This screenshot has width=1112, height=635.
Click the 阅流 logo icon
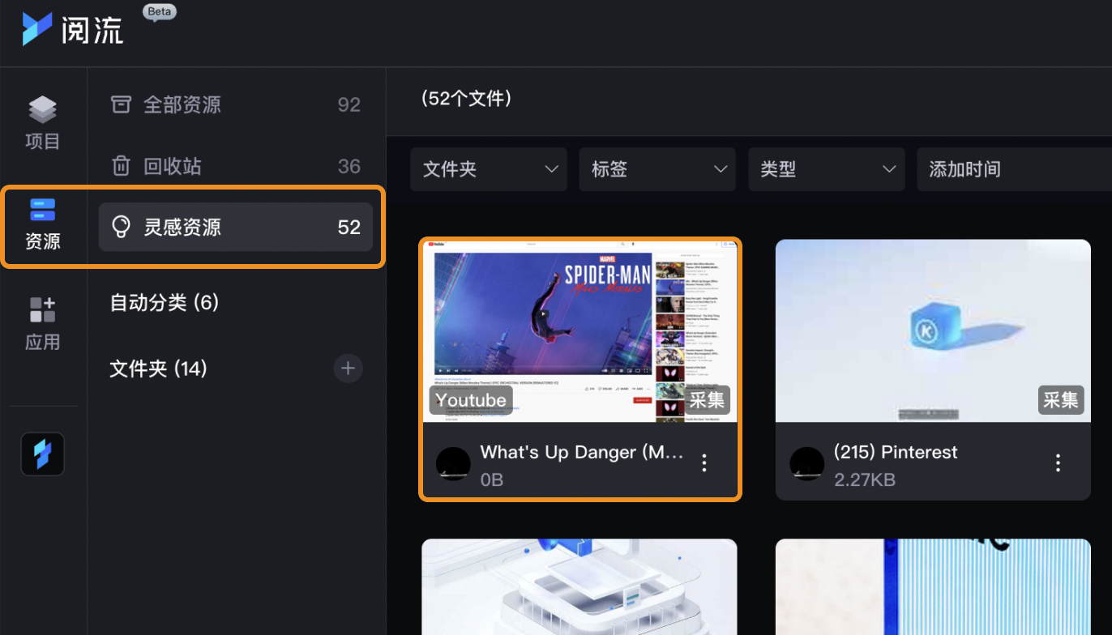37,29
